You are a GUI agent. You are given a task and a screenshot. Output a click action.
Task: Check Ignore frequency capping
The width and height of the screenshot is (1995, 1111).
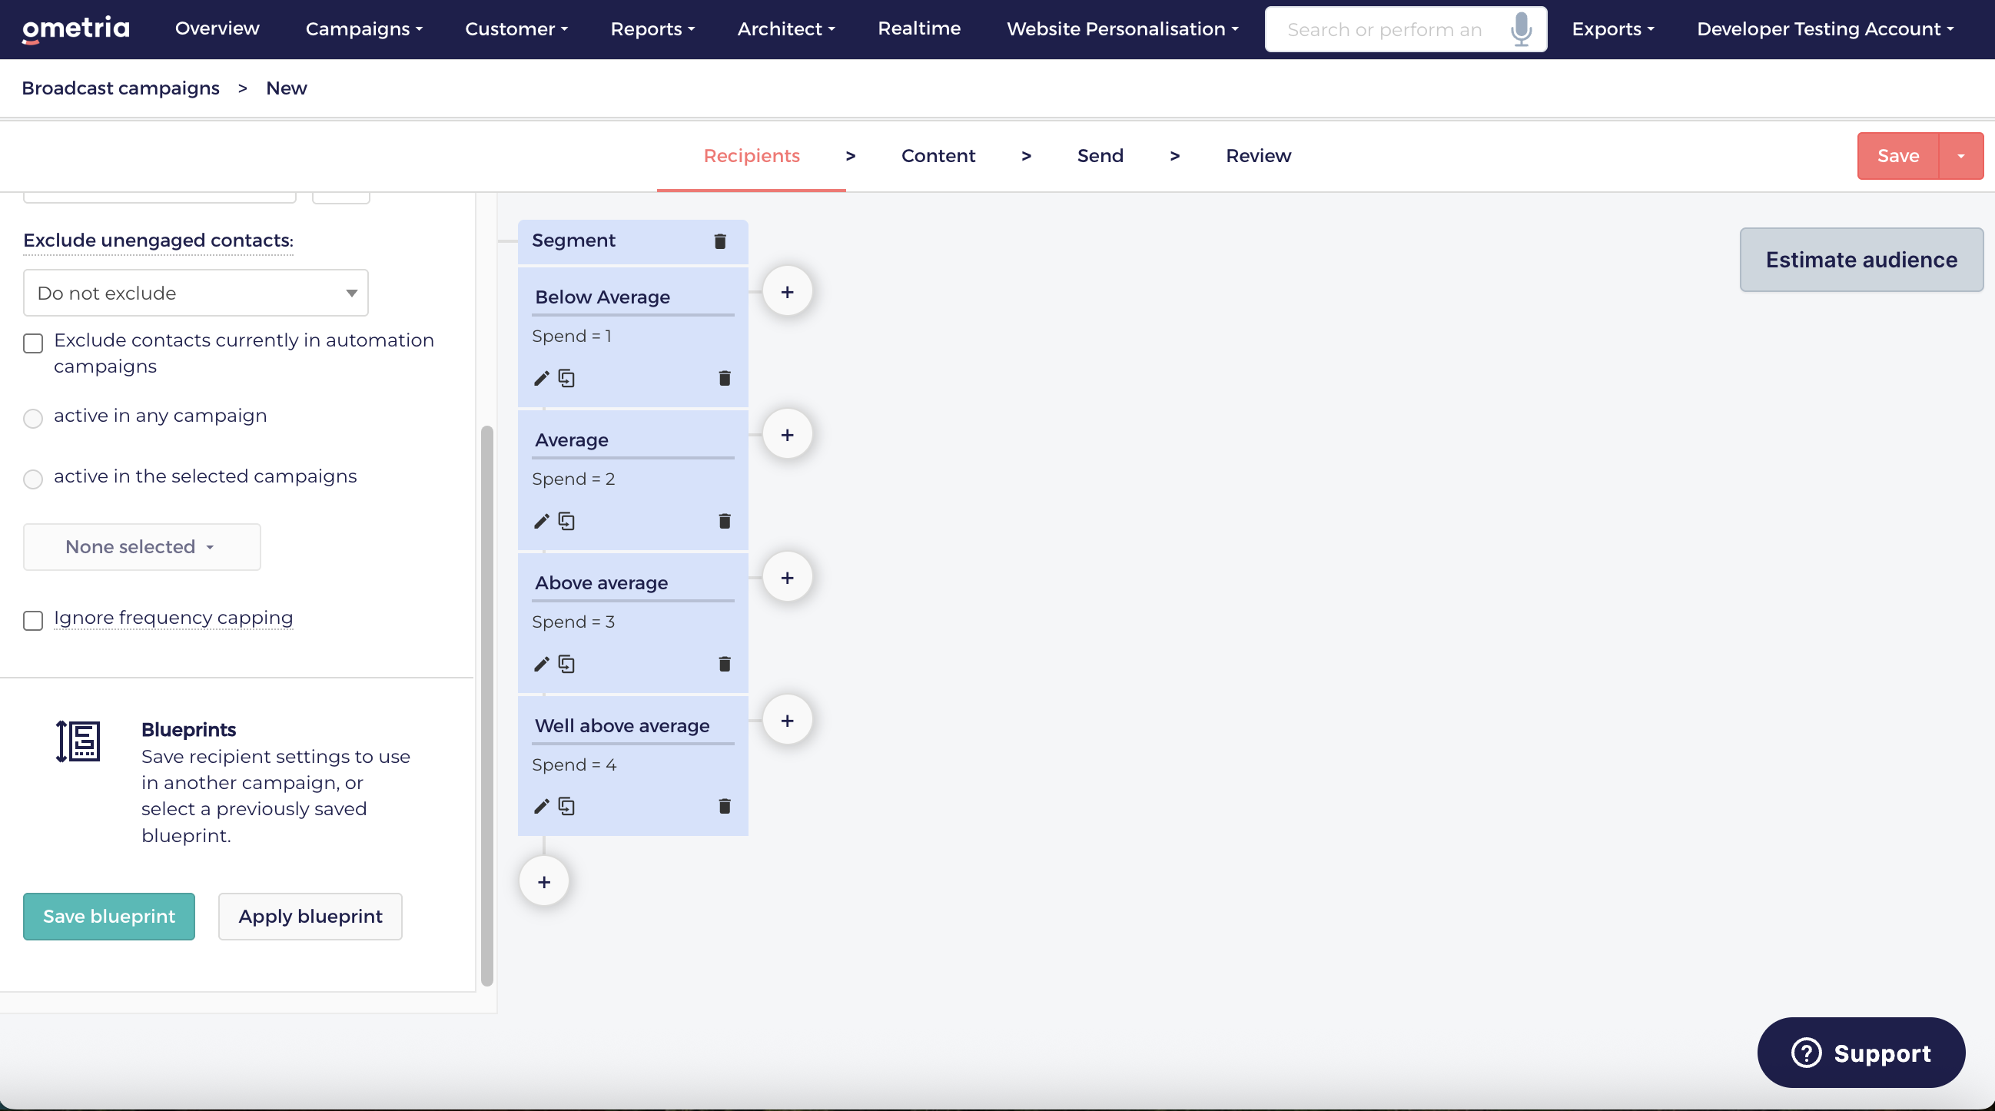point(33,621)
